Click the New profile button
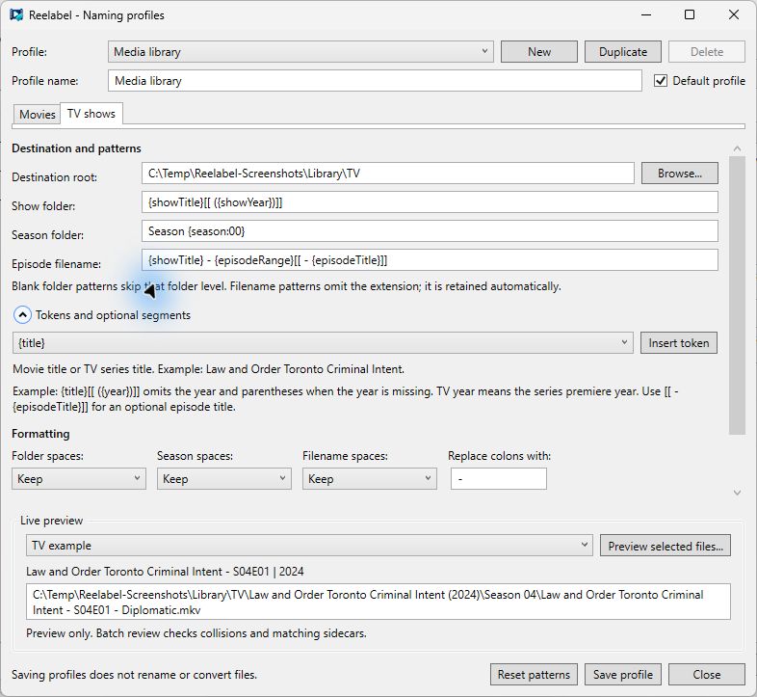This screenshot has width=757, height=697. tap(538, 52)
